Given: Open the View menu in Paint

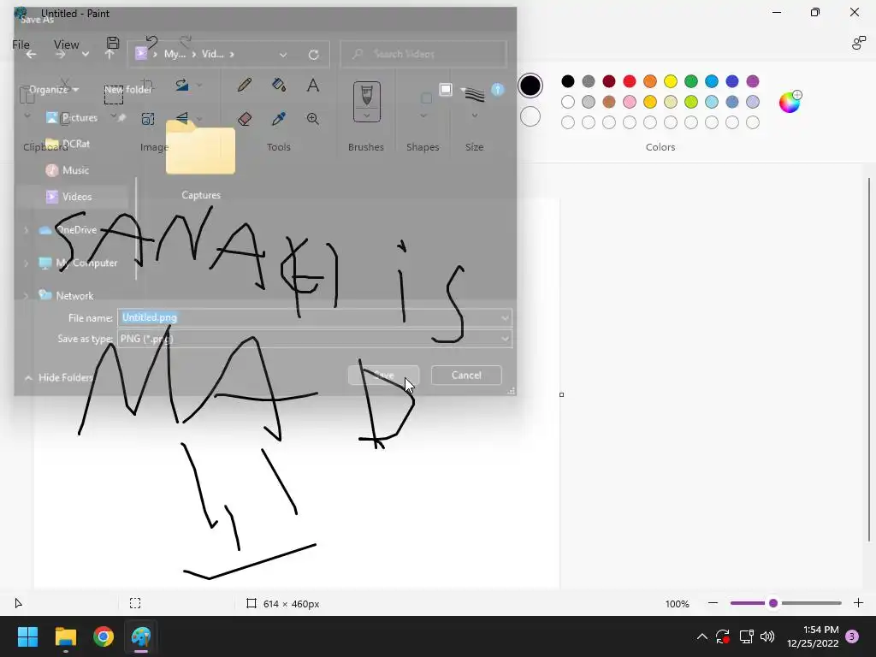Looking at the screenshot, I should tap(67, 44).
